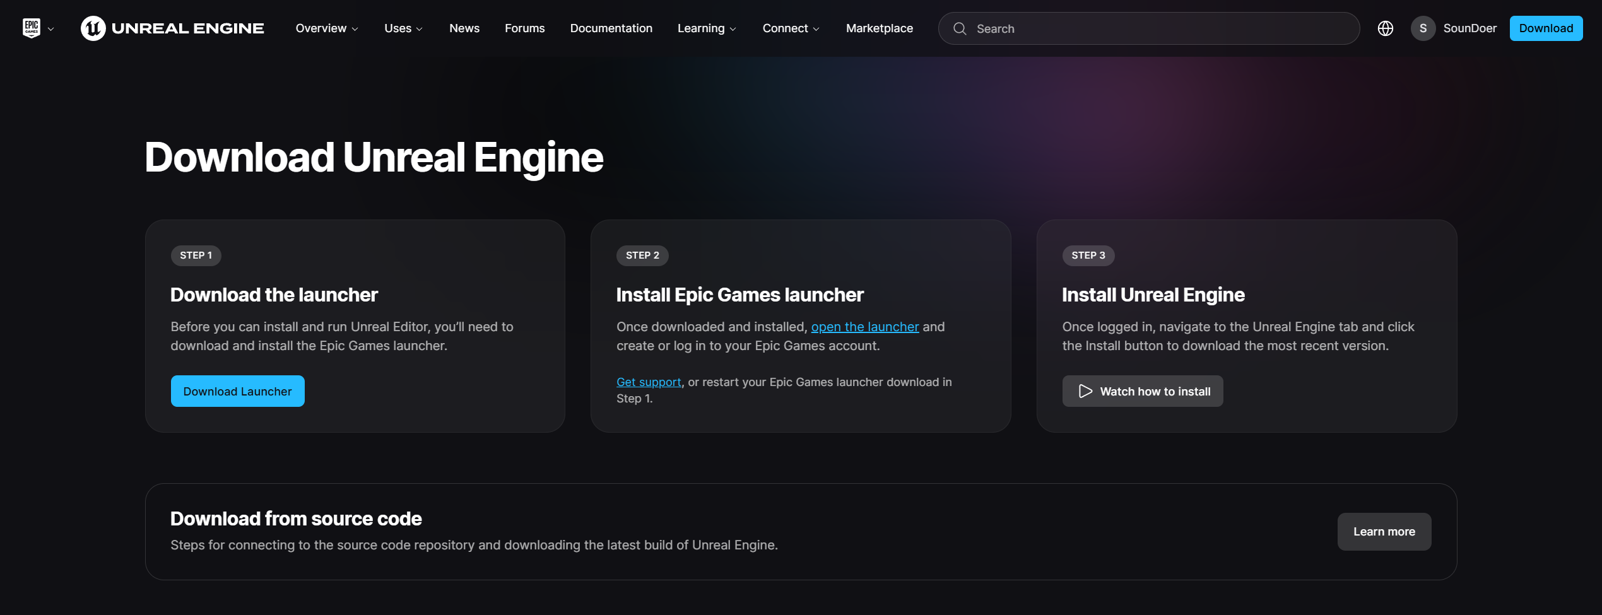Screen dimensions: 1602x615
Task: Open the language globe icon
Action: click(x=1385, y=28)
